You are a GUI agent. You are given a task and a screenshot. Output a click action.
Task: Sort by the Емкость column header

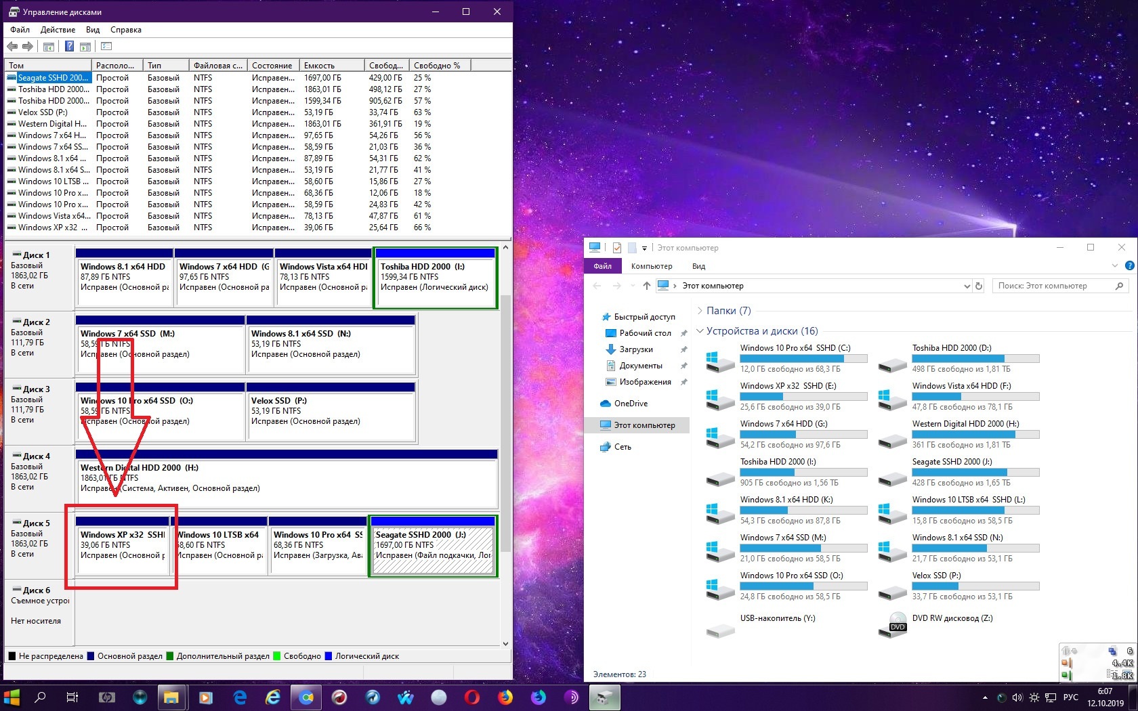pos(332,66)
